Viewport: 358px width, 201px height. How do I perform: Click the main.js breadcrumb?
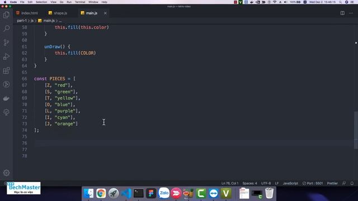[49, 21]
